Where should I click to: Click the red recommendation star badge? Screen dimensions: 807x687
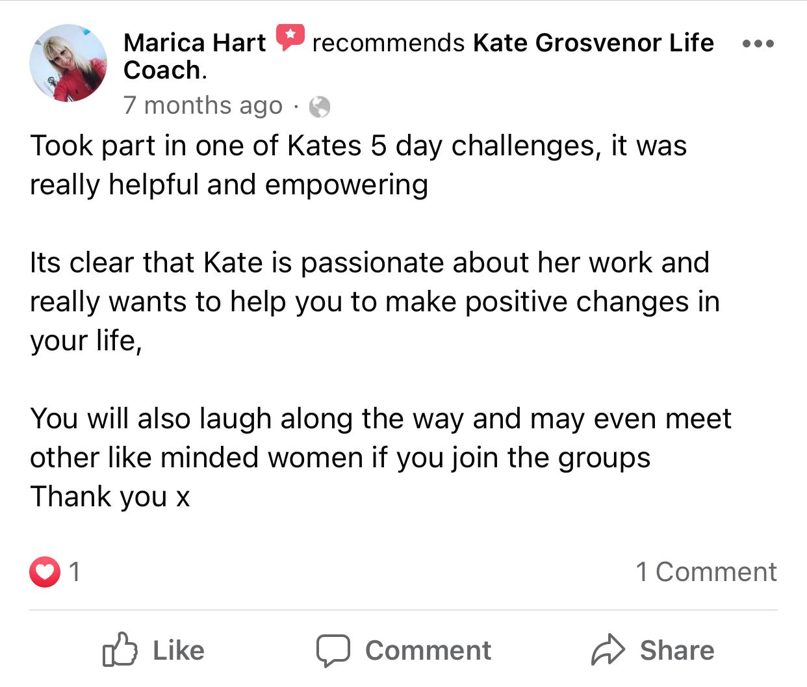click(290, 37)
